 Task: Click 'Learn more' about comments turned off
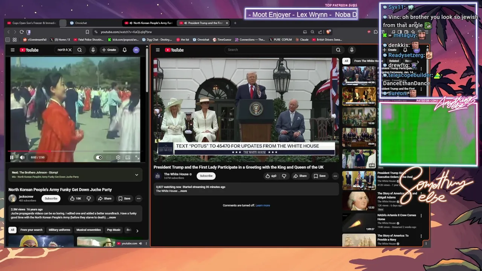pos(263,206)
